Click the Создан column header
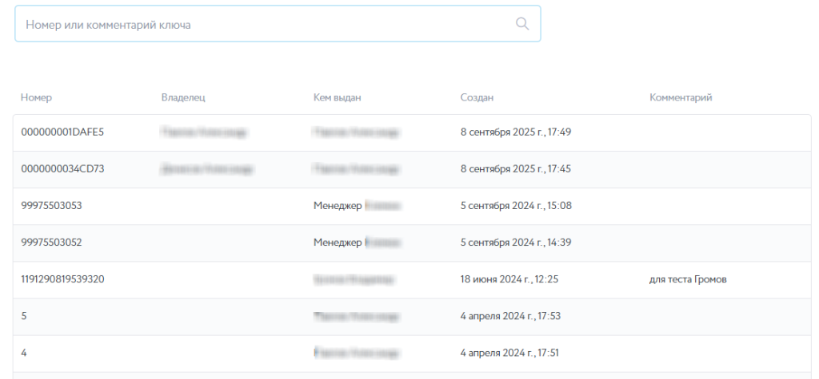 pos(477,98)
